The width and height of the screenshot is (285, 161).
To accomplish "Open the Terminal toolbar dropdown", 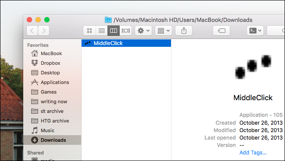I will click(x=255, y=31).
